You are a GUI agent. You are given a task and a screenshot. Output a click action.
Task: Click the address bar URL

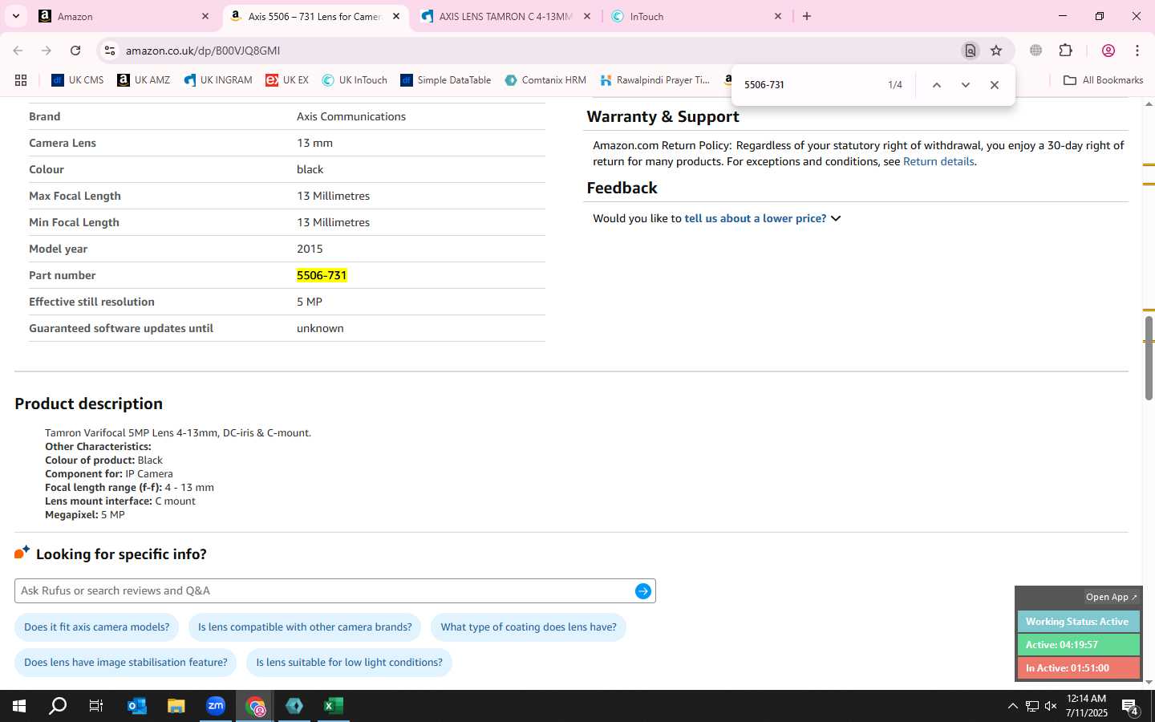tap(203, 51)
